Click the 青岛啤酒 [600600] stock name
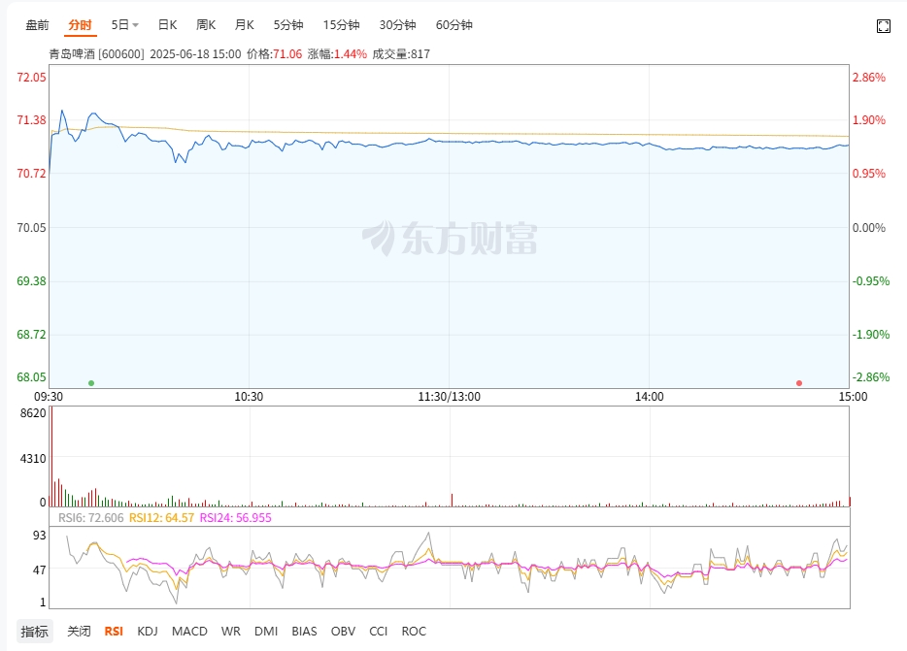This screenshot has height=651, width=907. 96,53
